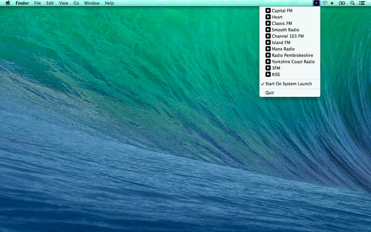Open the Finder menu
The image size is (371, 232).
click(22, 3)
